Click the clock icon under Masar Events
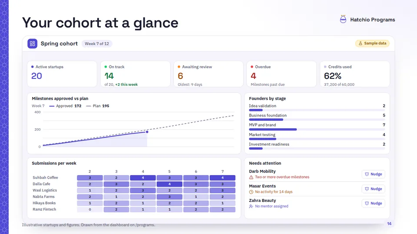 (251, 192)
